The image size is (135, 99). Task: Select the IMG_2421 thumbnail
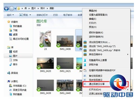(x=65, y=63)
